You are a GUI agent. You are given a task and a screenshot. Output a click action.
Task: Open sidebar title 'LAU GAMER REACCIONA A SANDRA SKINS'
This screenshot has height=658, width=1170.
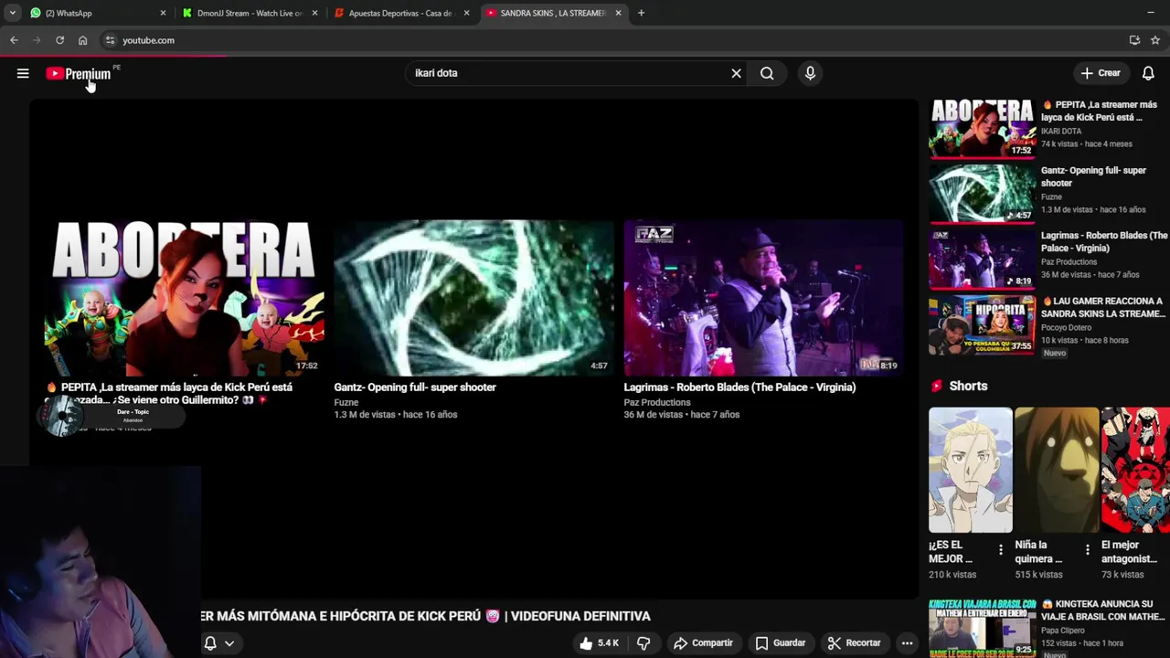coord(1103,307)
